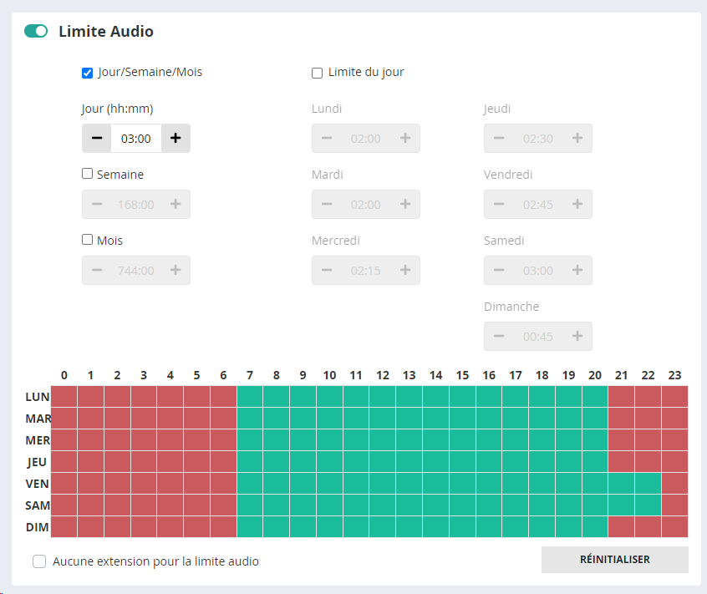Viewport: 707px width, 594px height.
Task: Click the RÉINITIALISER button
Action: tap(614, 560)
